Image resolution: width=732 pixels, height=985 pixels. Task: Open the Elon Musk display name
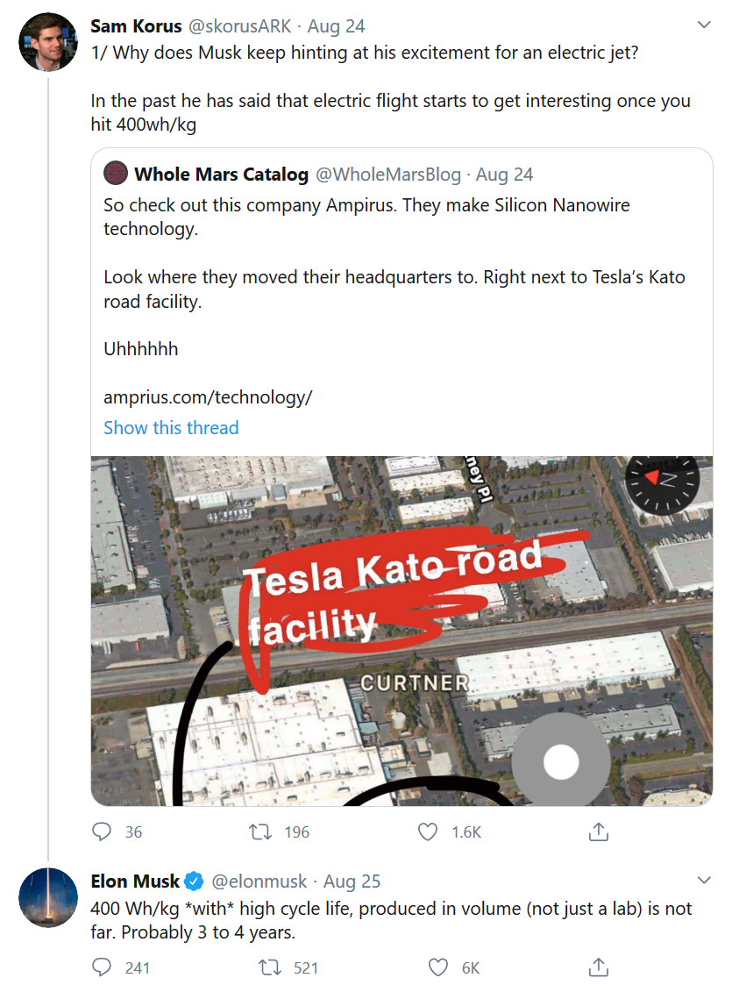tap(135, 881)
